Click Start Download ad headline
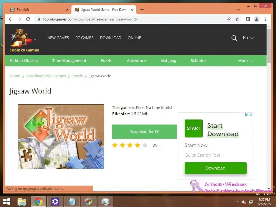 [223, 130]
